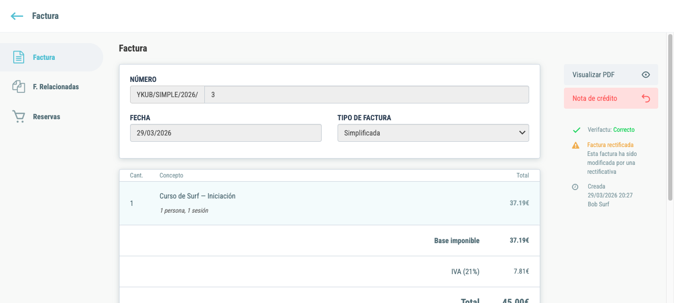Click the Base imponible label

click(457, 241)
